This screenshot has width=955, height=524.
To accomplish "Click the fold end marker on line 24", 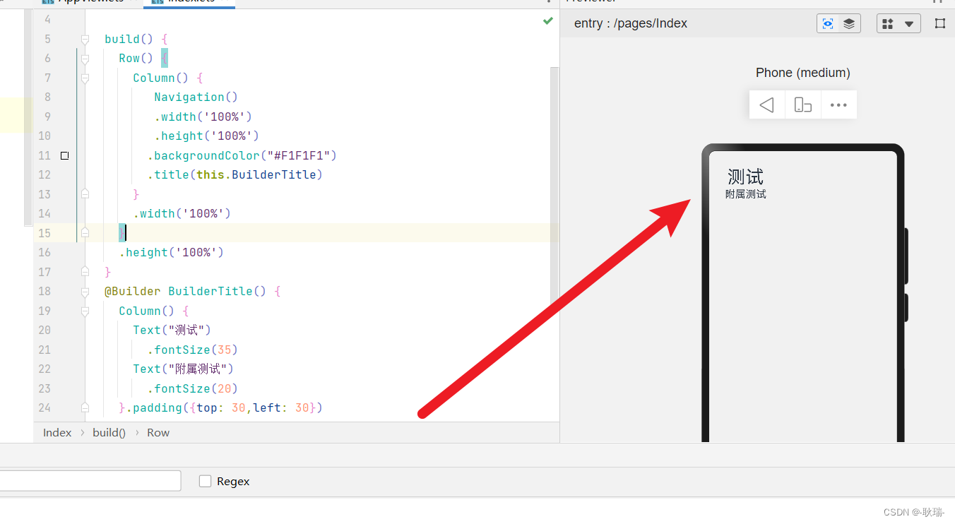I will click(85, 407).
